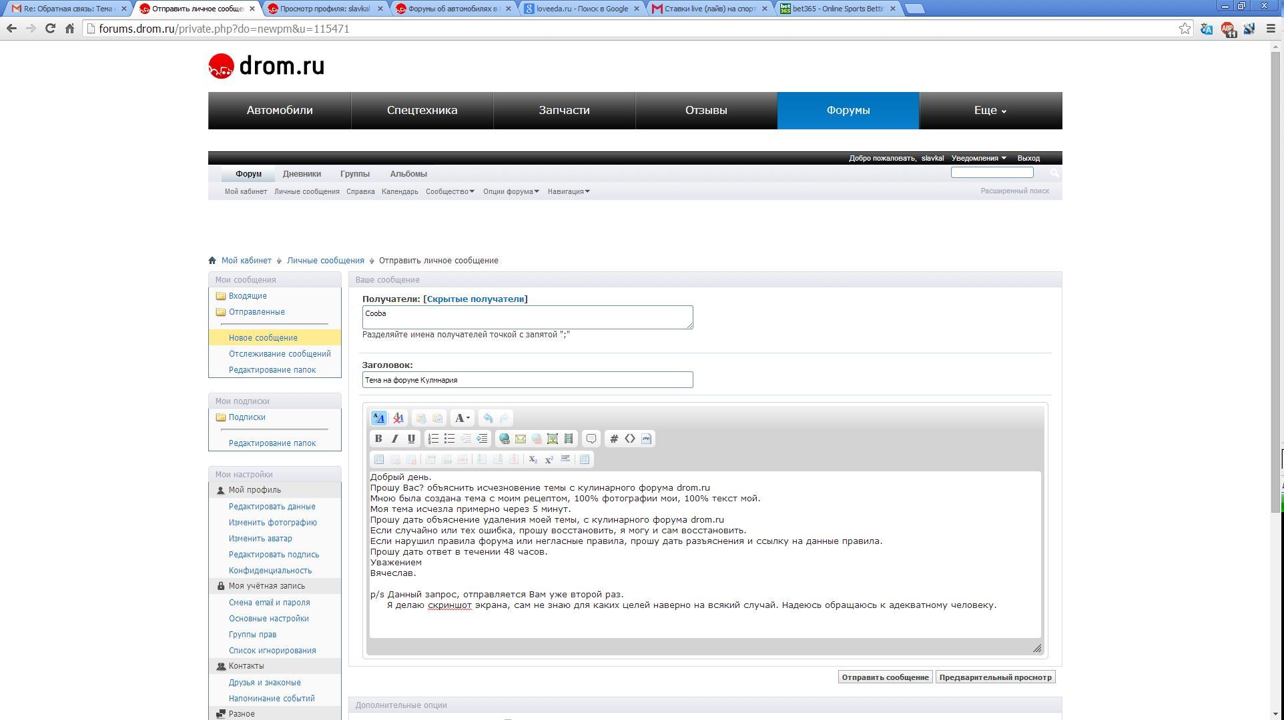
Task: Insert video using the filmstrip icon
Action: 569,439
